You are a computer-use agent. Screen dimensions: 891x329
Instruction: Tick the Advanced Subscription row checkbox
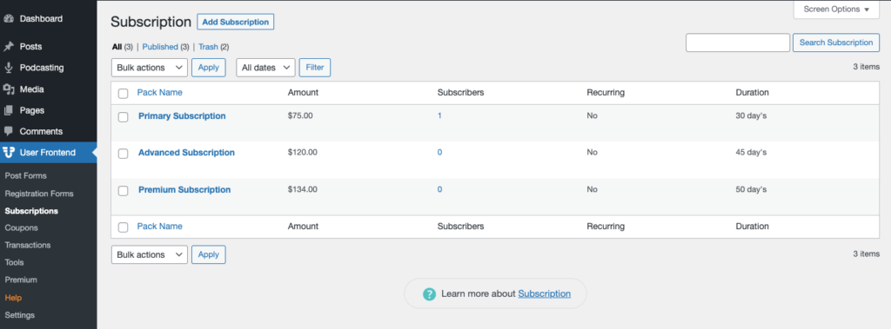click(x=124, y=154)
